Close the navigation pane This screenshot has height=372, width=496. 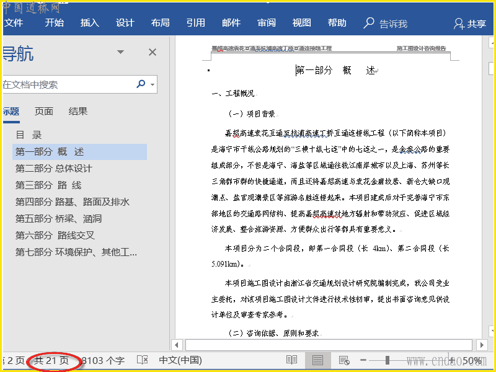click(153, 52)
